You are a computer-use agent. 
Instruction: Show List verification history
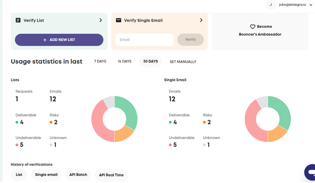point(19,175)
